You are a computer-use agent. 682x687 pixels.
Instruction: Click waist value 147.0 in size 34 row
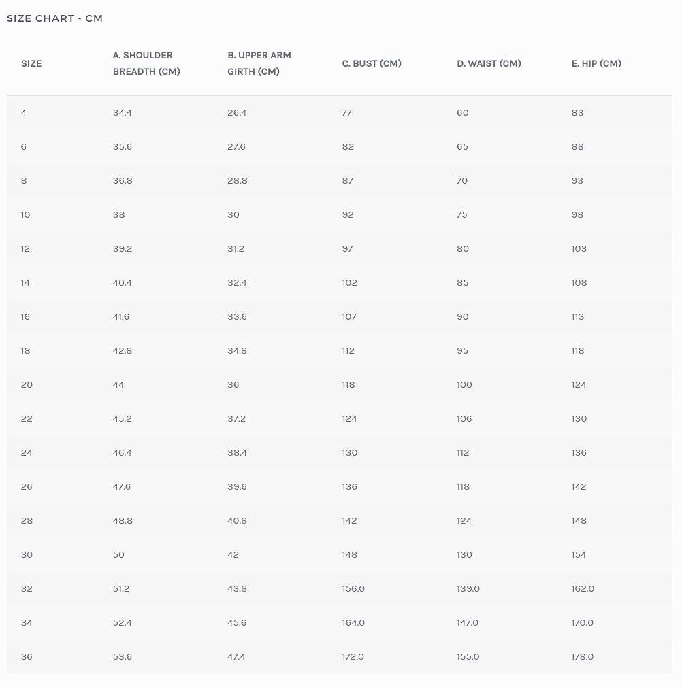468,622
